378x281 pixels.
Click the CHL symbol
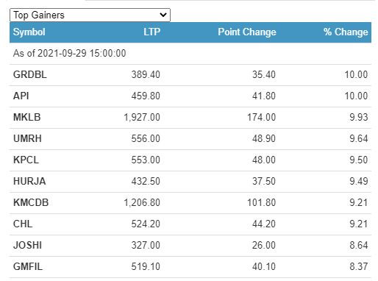point(23,224)
